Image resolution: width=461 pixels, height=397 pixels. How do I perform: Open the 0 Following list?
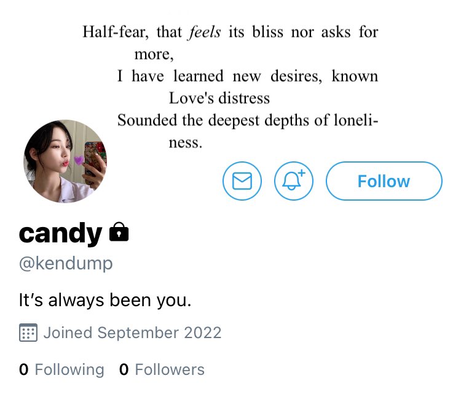61,369
